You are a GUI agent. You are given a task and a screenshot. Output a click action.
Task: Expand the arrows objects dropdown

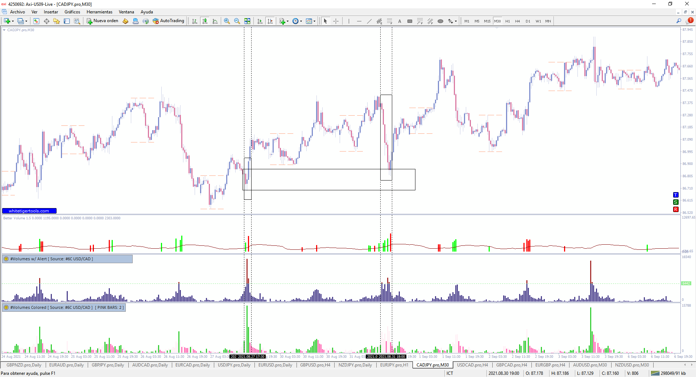click(x=456, y=21)
